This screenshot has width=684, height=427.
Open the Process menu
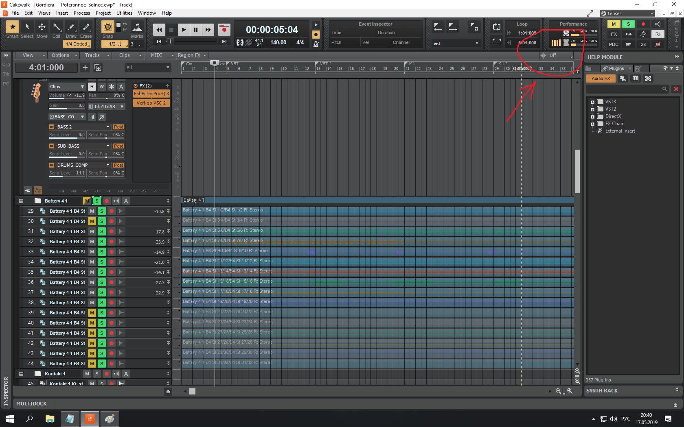pos(81,13)
